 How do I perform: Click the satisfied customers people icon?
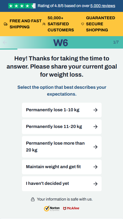coord(44,24)
